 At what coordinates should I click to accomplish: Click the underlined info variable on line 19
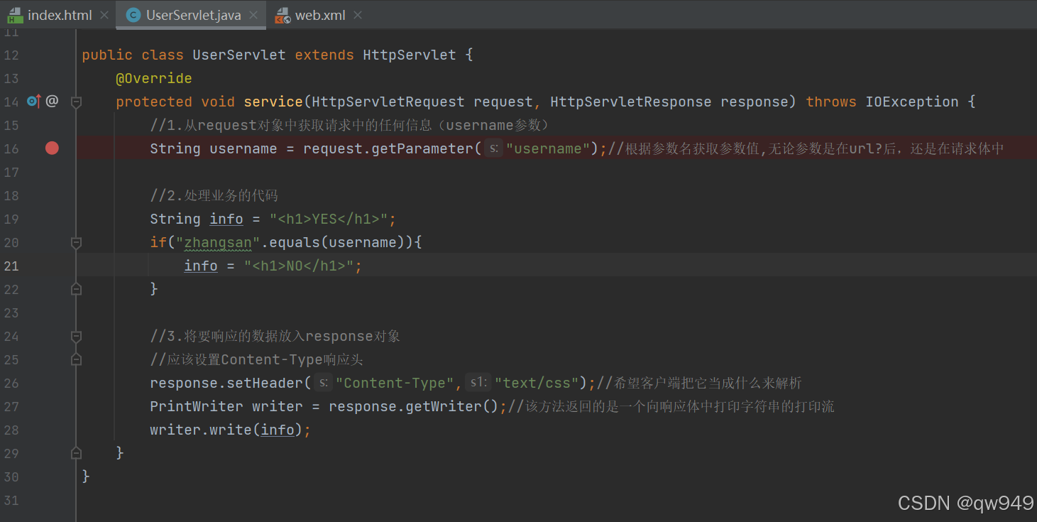pyautogui.click(x=226, y=219)
